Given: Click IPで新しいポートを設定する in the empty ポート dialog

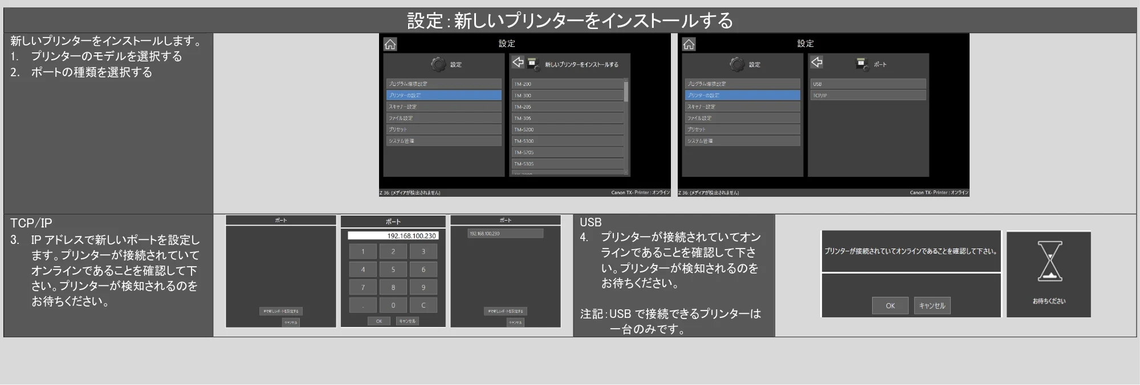Looking at the screenshot, I should (281, 311).
